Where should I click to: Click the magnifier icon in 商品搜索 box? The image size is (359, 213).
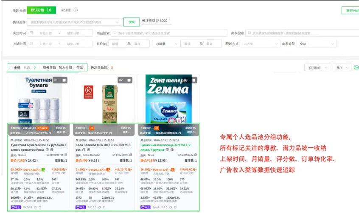(x=115, y=33)
